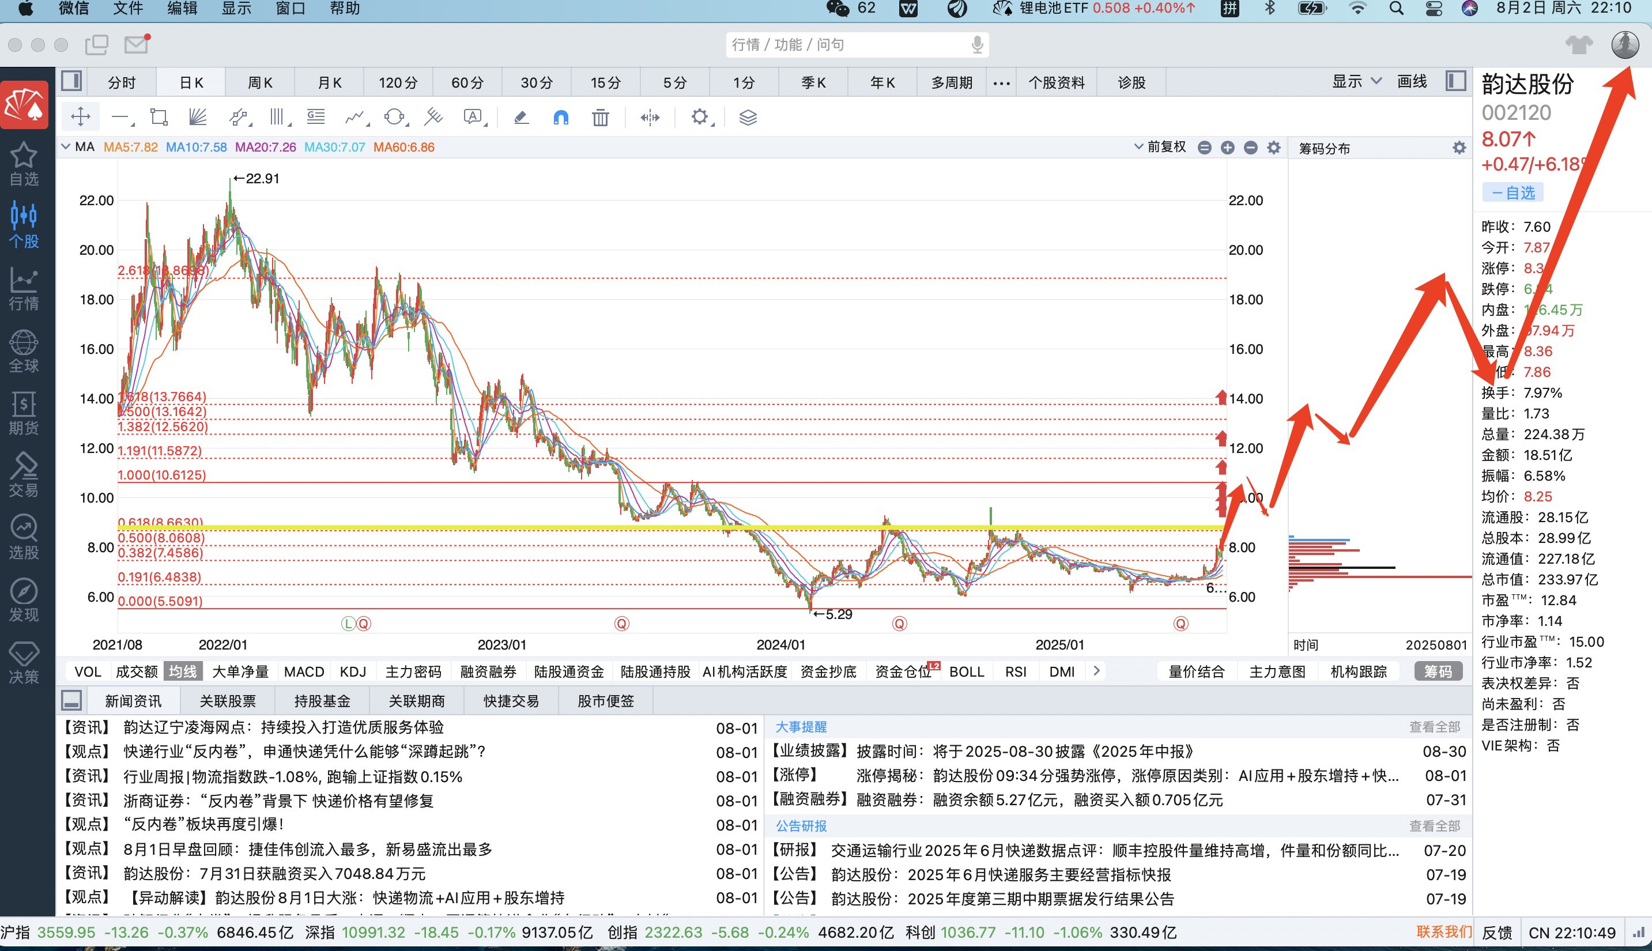The image size is (1652, 951).
Task: Toggle left panel layout button
Action: [x=71, y=82]
